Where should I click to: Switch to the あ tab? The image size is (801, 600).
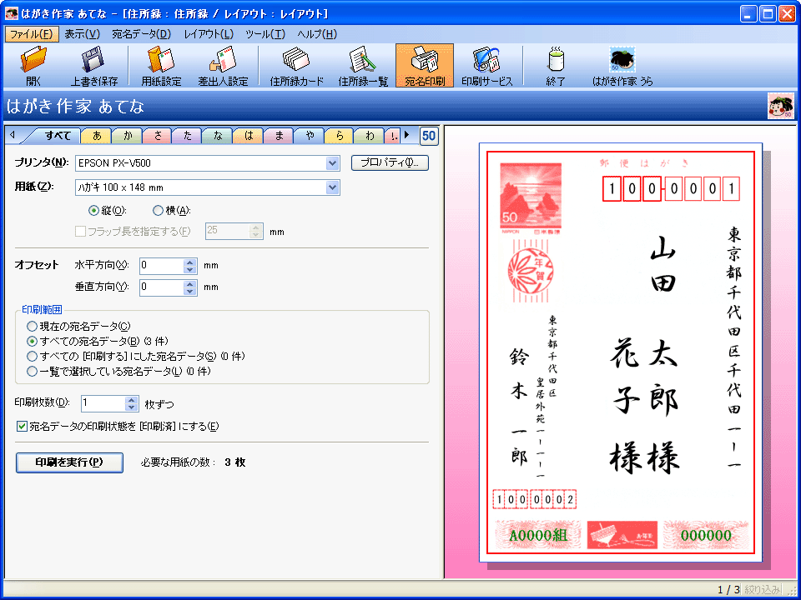tap(97, 136)
